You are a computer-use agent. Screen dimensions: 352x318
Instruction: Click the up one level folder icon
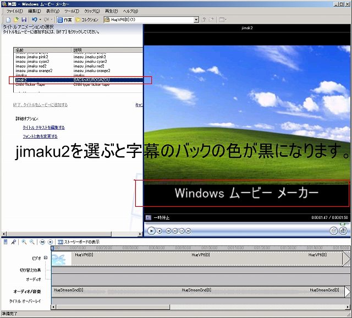(204, 20)
